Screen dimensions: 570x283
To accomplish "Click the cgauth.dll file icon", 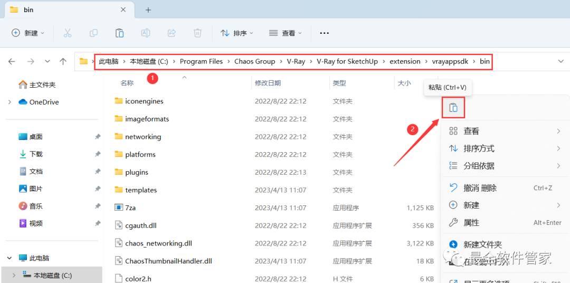I will (119, 225).
